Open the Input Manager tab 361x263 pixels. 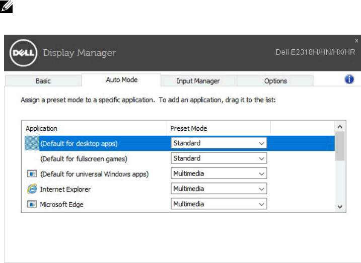pos(198,80)
